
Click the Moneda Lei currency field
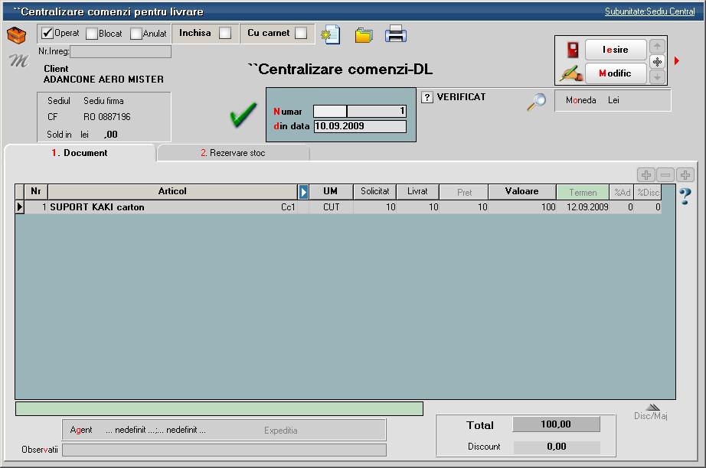(x=613, y=100)
